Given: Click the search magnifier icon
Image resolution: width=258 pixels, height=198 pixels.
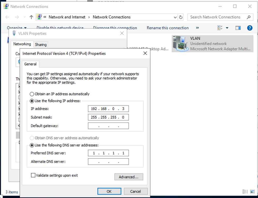Looking at the screenshot, I should tap(249, 17).
